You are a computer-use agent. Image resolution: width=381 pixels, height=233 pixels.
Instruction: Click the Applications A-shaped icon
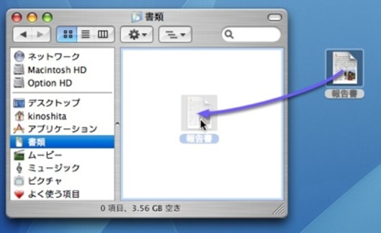point(19,129)
